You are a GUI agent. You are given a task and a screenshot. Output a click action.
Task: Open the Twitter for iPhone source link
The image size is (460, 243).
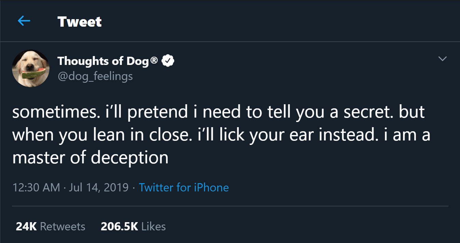(184, 187)
